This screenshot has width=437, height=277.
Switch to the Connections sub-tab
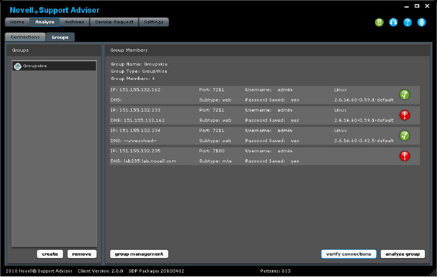pyautogui.click(x=25, y=37)
